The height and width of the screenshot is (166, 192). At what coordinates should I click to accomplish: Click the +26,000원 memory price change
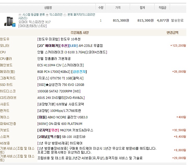point(179,72)
